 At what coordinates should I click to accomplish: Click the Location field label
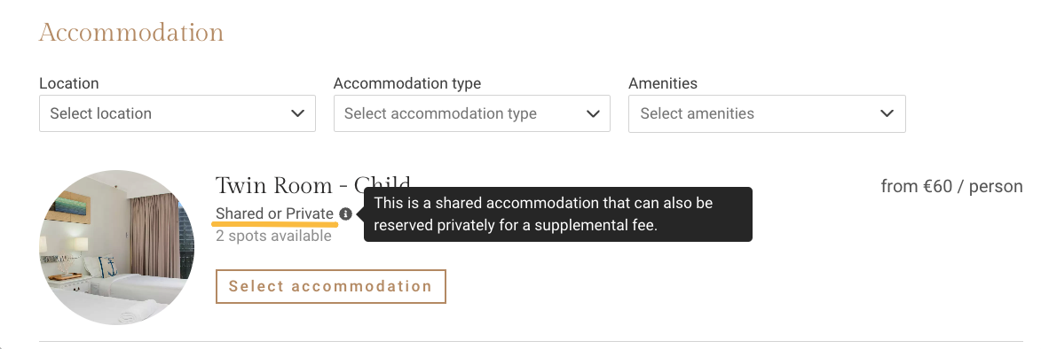pos(69,83)
